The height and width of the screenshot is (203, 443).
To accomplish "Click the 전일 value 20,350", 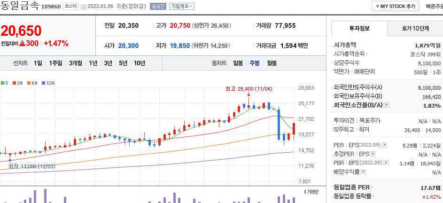I will point(129,26).
